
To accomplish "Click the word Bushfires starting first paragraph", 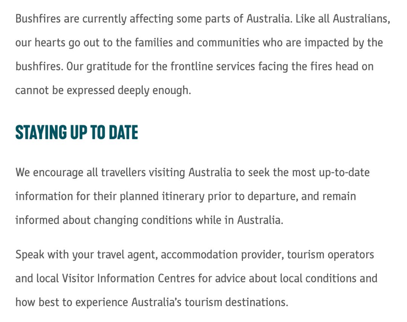I will 38,19.
